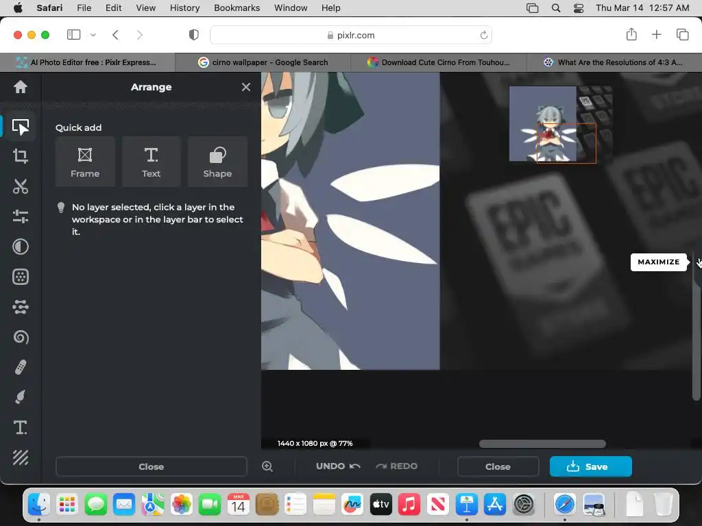
Task: Close the Arrange panel with X
Action: (x=246, y=87)
